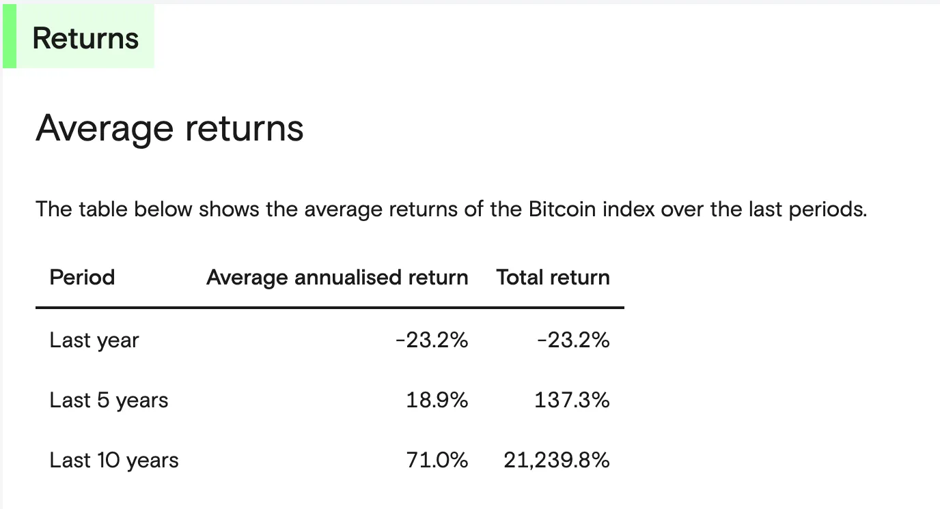Click the Last year row label
The width and height of the screenshot is (940, 509).
click(x=94, y=340)
